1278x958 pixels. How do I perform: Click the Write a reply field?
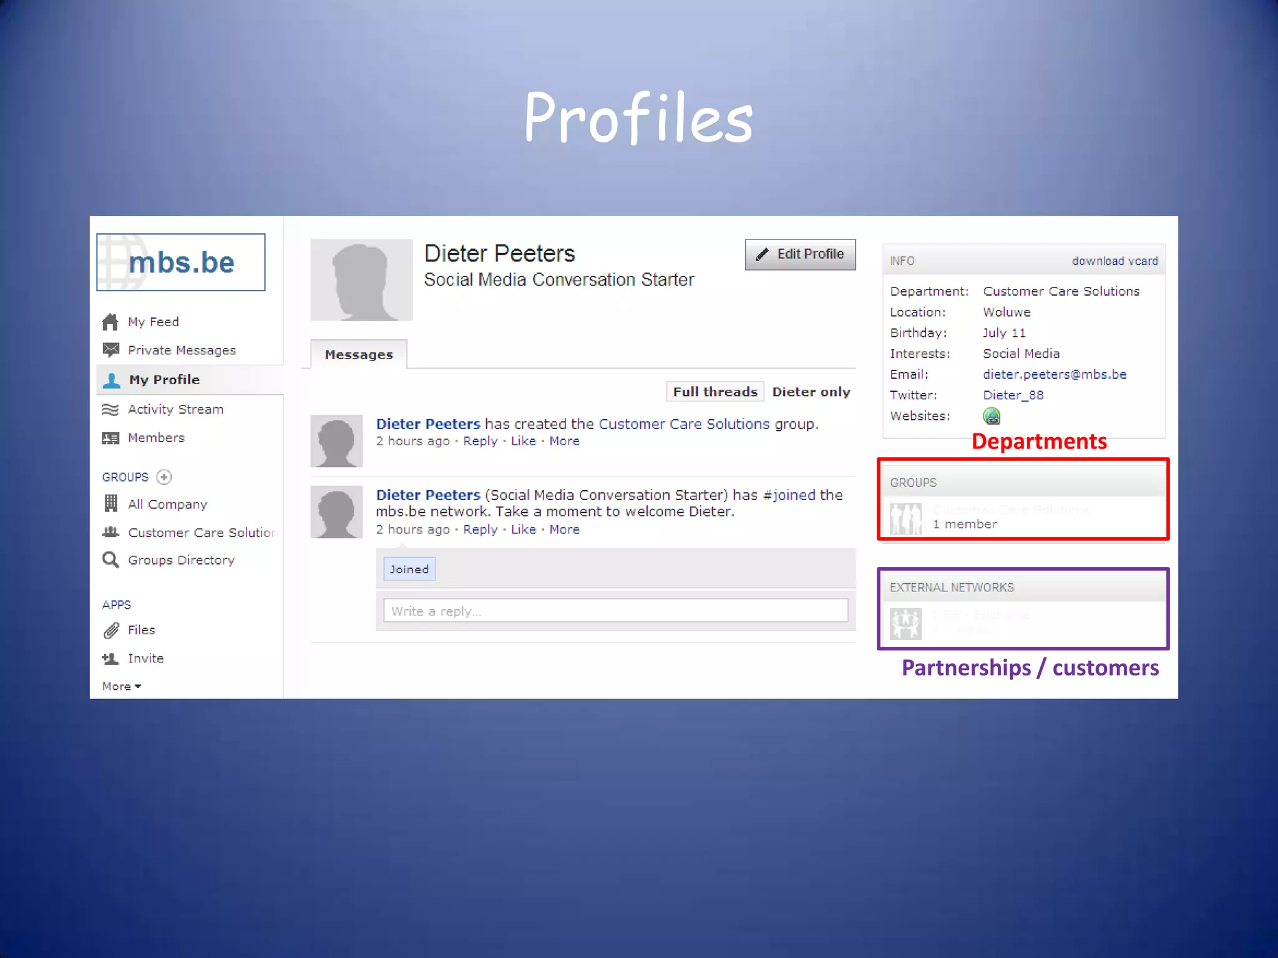616,611
